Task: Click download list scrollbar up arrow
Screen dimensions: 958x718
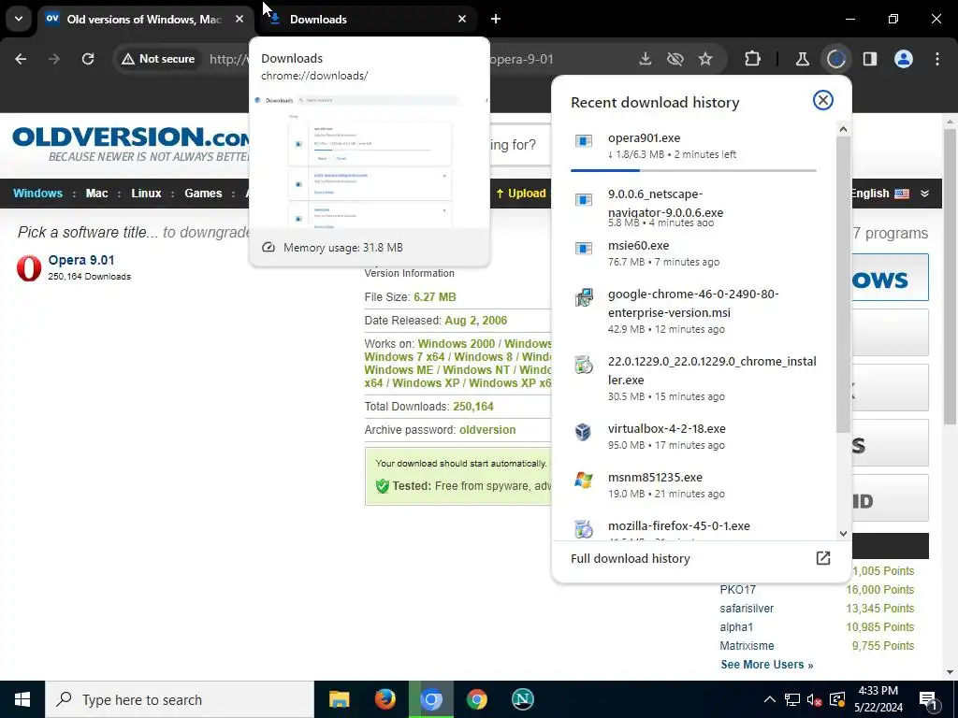Action: [x=843, y=129]
